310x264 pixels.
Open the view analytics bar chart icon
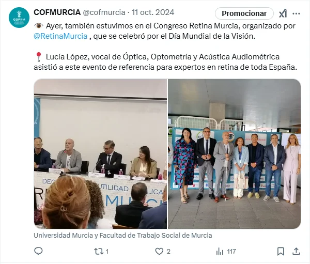220,252
